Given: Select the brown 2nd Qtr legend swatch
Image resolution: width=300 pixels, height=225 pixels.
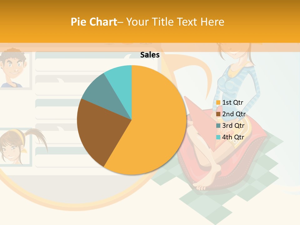Looking at the screenshot, I should tap(218, 114).
